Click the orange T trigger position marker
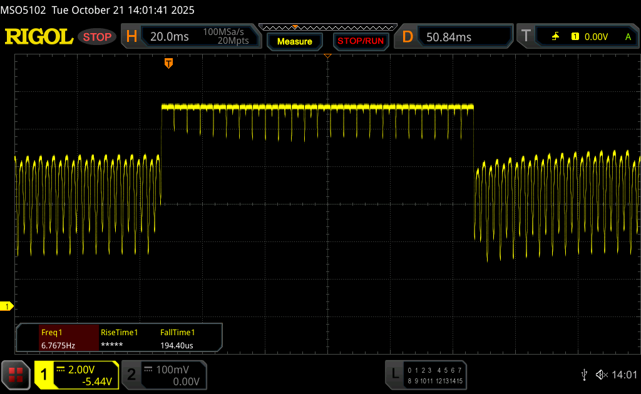Image resolution: width=641 pixels, height=394 pixels. coord(168,63)
